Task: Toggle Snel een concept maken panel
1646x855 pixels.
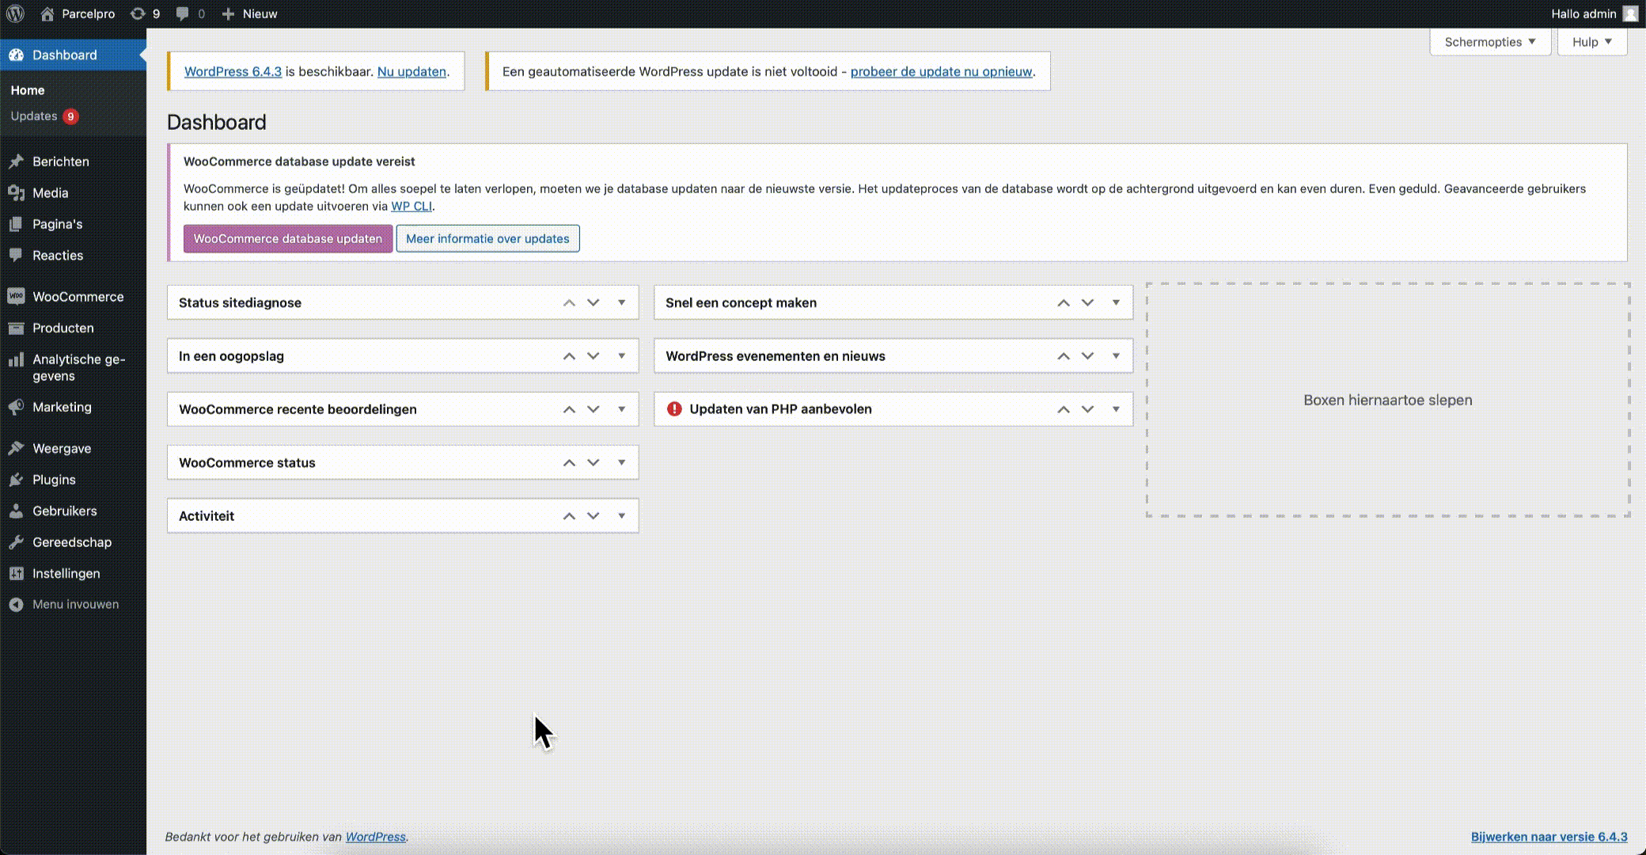Action: (1116, 302)
